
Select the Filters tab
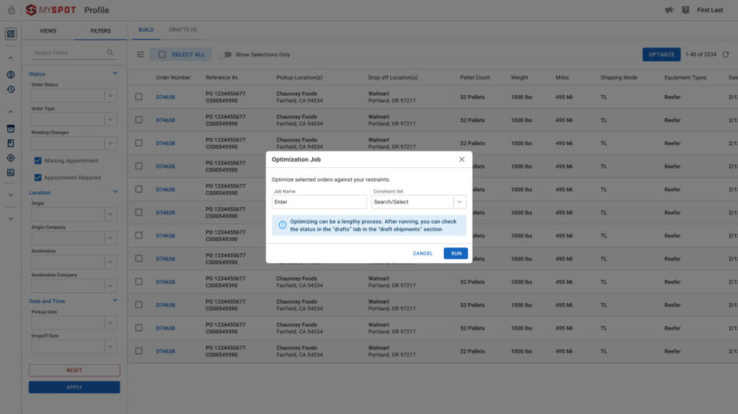100,30
